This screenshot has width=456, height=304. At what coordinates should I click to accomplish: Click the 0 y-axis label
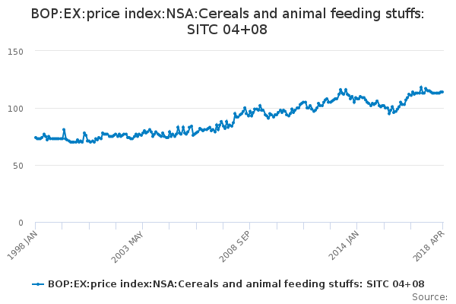pos(21,223)
